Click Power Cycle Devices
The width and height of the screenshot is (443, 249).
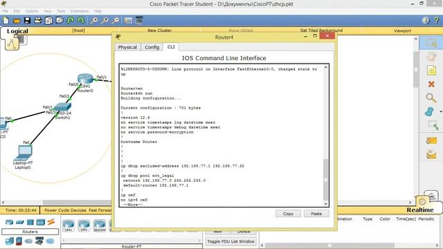(x=65, y=210)
